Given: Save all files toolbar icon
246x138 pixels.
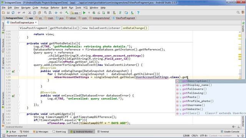Looking at the screenshot, I should (8, 13).
